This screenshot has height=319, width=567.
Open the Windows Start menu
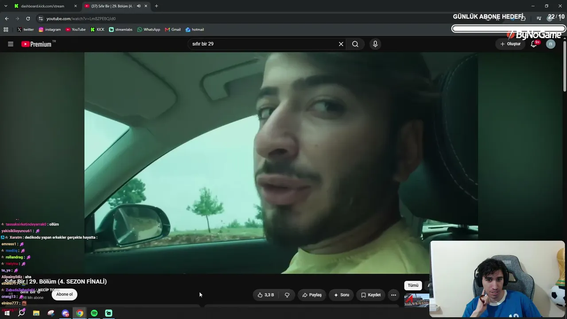7,313
